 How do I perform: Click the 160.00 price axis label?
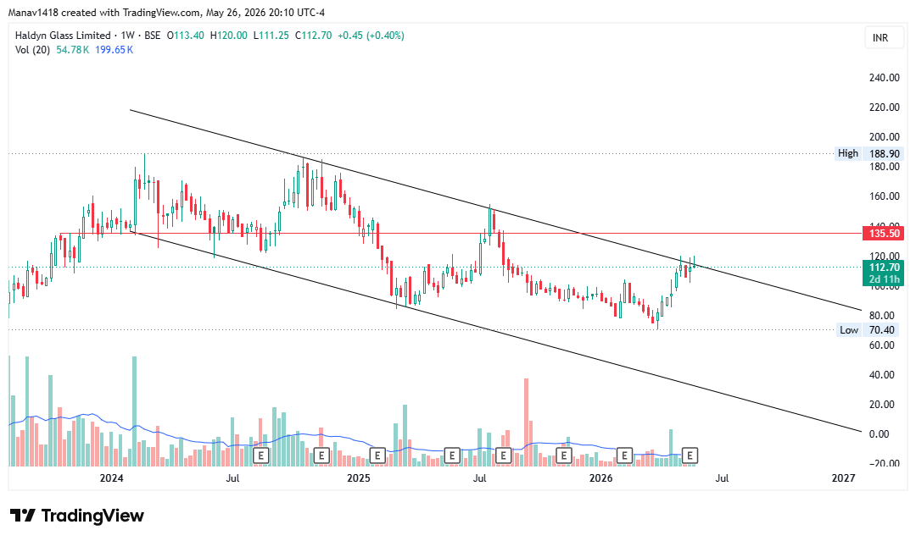tap(884, 196)
